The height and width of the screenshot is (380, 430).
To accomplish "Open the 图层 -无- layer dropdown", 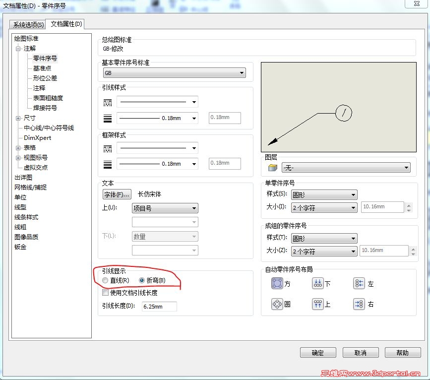I will [x=346, y=168].
